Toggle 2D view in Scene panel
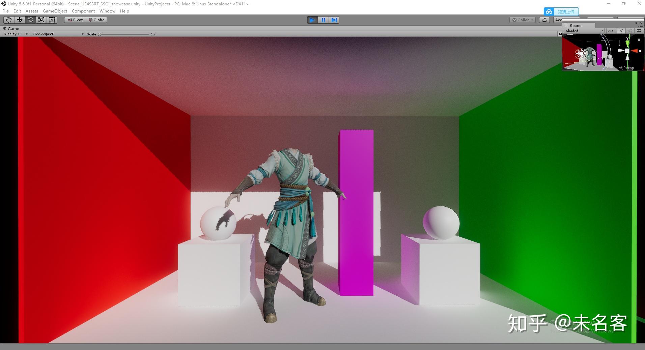The image size is (645, 350). coord(610,31)
